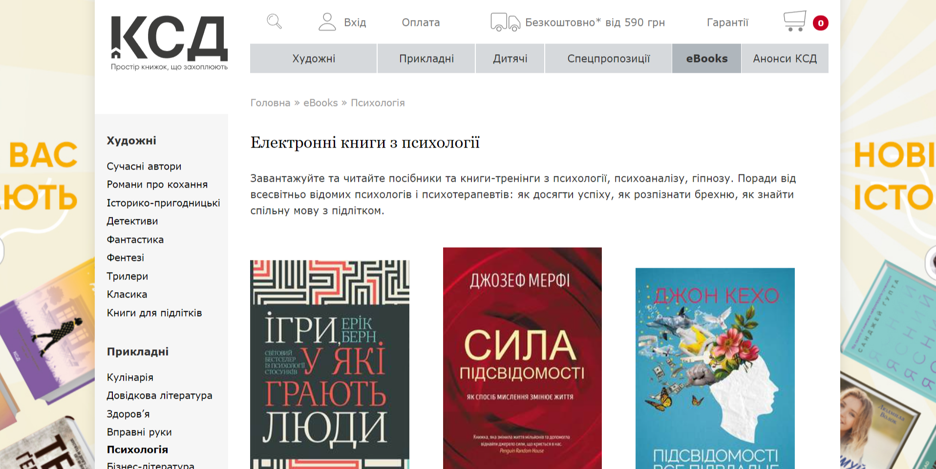Open the search magnifier icon
Viewport: 936px width, 469px height.
point(274,22)
